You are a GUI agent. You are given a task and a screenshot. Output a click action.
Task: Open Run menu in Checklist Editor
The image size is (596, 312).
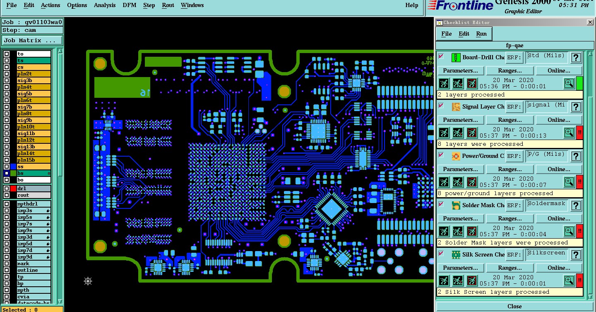[481, 34]
